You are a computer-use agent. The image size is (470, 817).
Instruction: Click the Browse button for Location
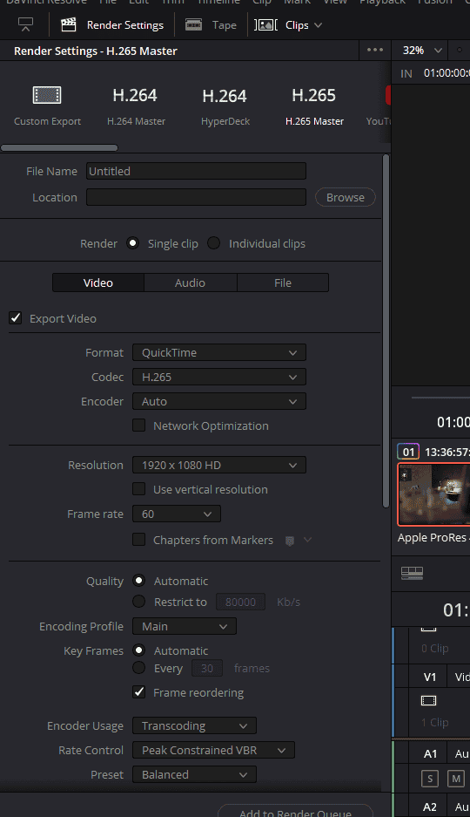pyautogui.click(x=346, y=197)
